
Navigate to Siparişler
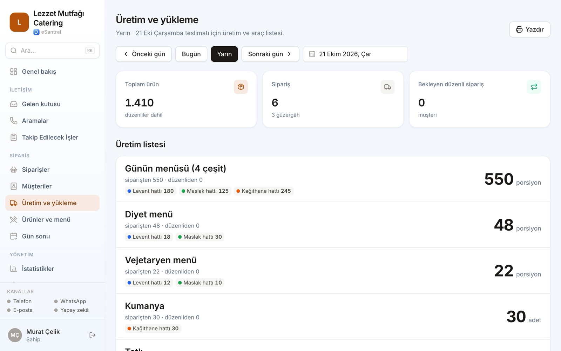(52, 170)
